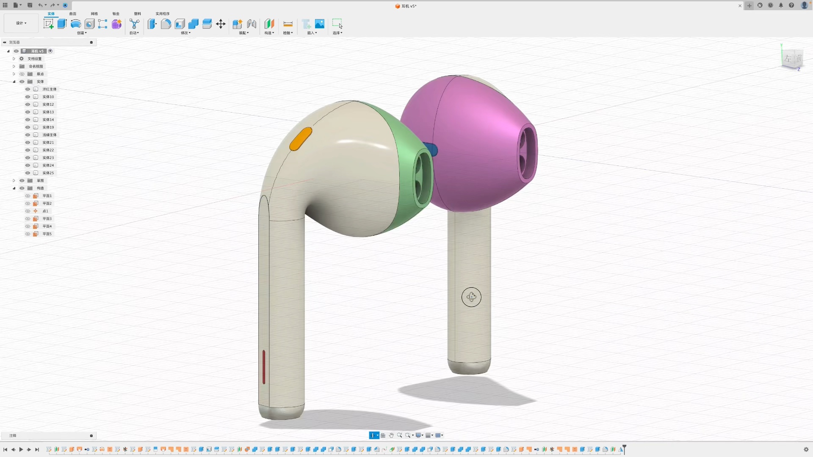Toggle visibility of 浅绿主体 body
This screenshot has width=813, height=457.
tap(27, 135)
